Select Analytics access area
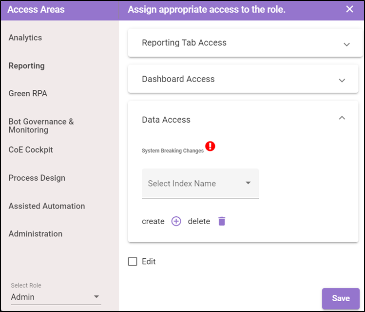Image resolution: width=365 pixels, height=312 pixels. point(25,38)
